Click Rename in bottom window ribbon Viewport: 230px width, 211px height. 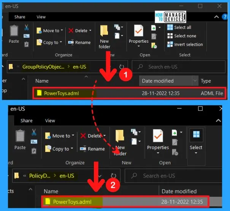point(92,149)
